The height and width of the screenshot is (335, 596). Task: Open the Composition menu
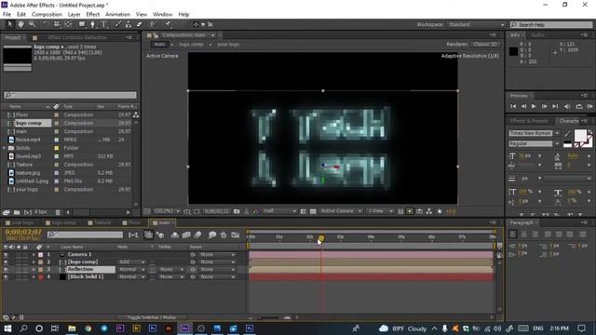[x=47, y=15]
